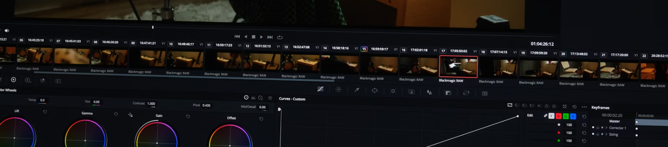Open the Blur palette

tap(429, 92)
